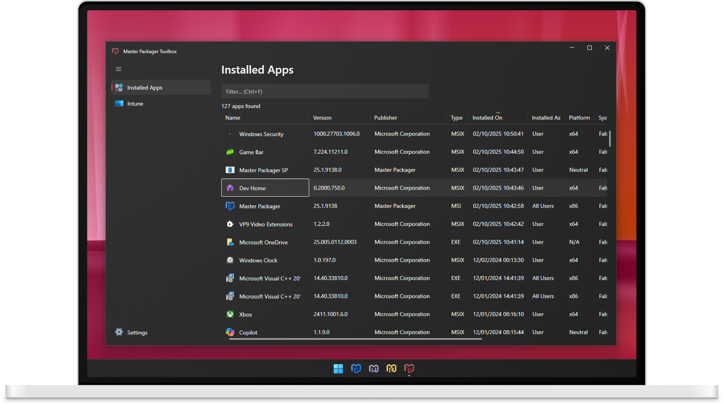
Task: Select Installed Apps in the sidebar
Action: [x=145, y=88]
